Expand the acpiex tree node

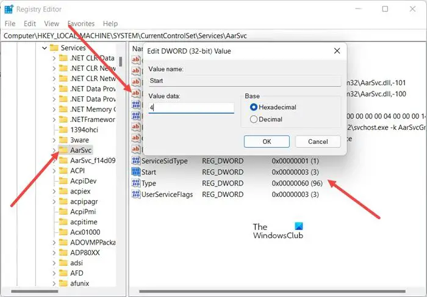(54, 191)
